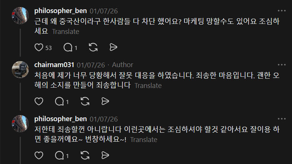Translate chairnam031's apology comment
Viewport: 292px width, 164px height.
(148, 86)
